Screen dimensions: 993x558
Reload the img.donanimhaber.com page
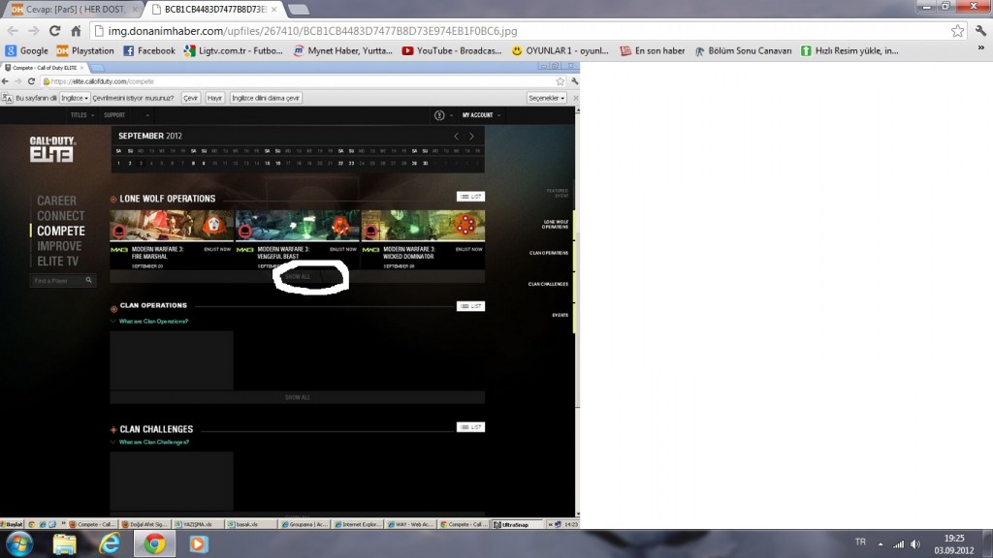coord(55,31)
